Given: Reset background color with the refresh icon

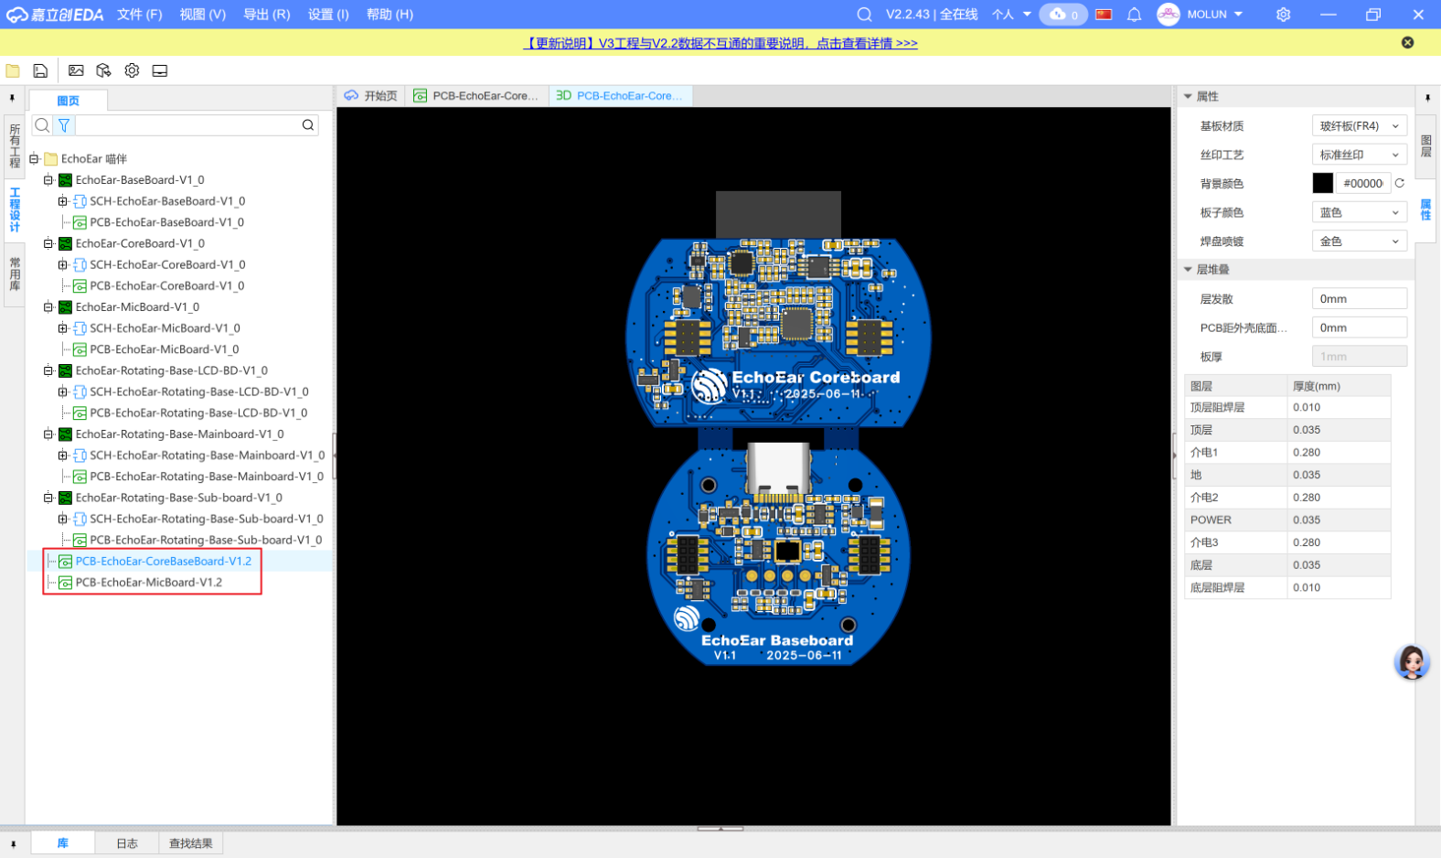Looking at the screenshot, I should tap(1399, 183).
